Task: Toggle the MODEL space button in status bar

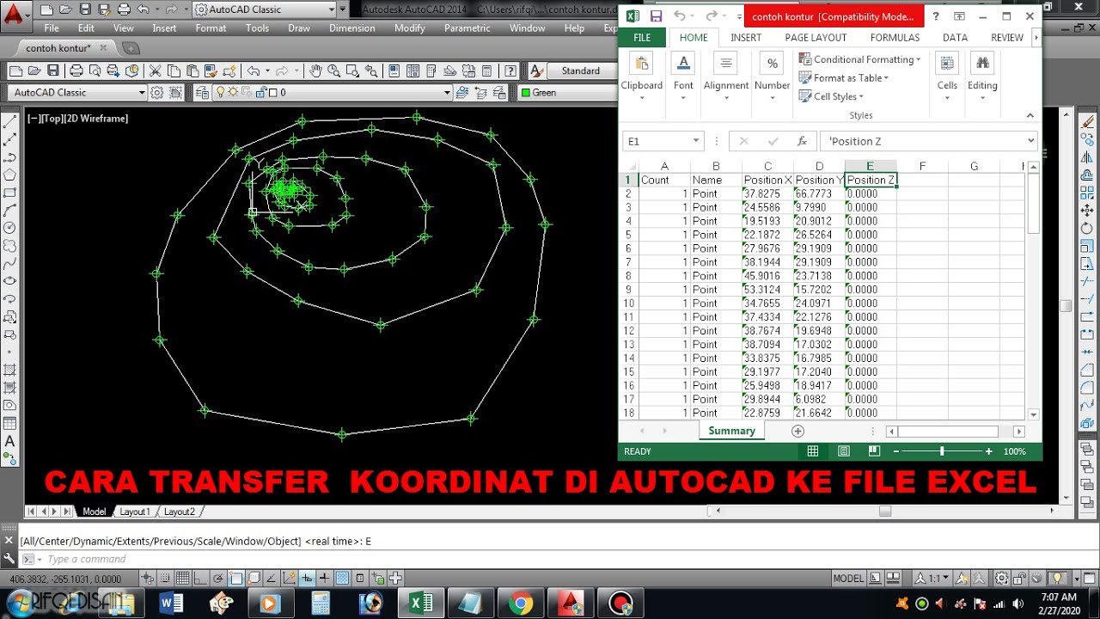Action: [848, 579]
